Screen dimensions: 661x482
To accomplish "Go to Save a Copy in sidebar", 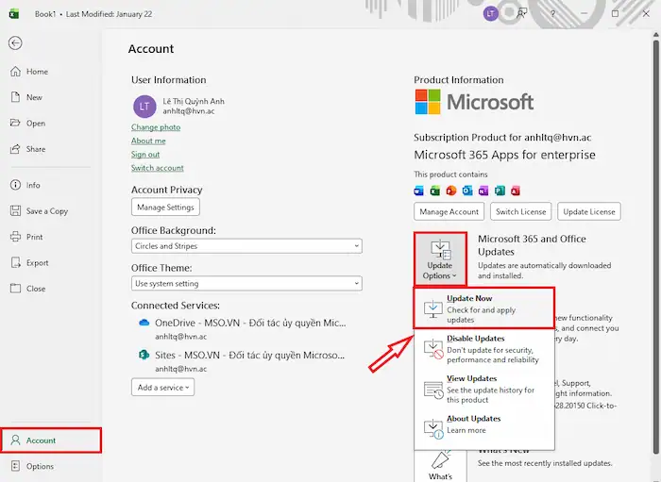I will [46, 211].
